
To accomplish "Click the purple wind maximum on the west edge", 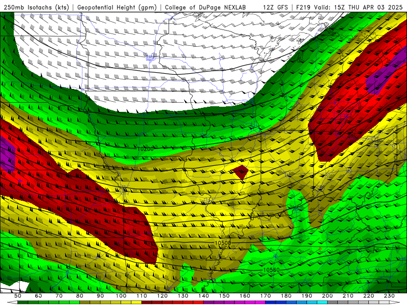I will point(7,155).
